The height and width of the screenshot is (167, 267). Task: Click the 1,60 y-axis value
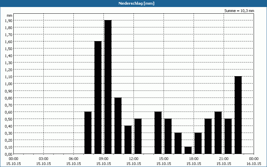click(x=9, y=41)
